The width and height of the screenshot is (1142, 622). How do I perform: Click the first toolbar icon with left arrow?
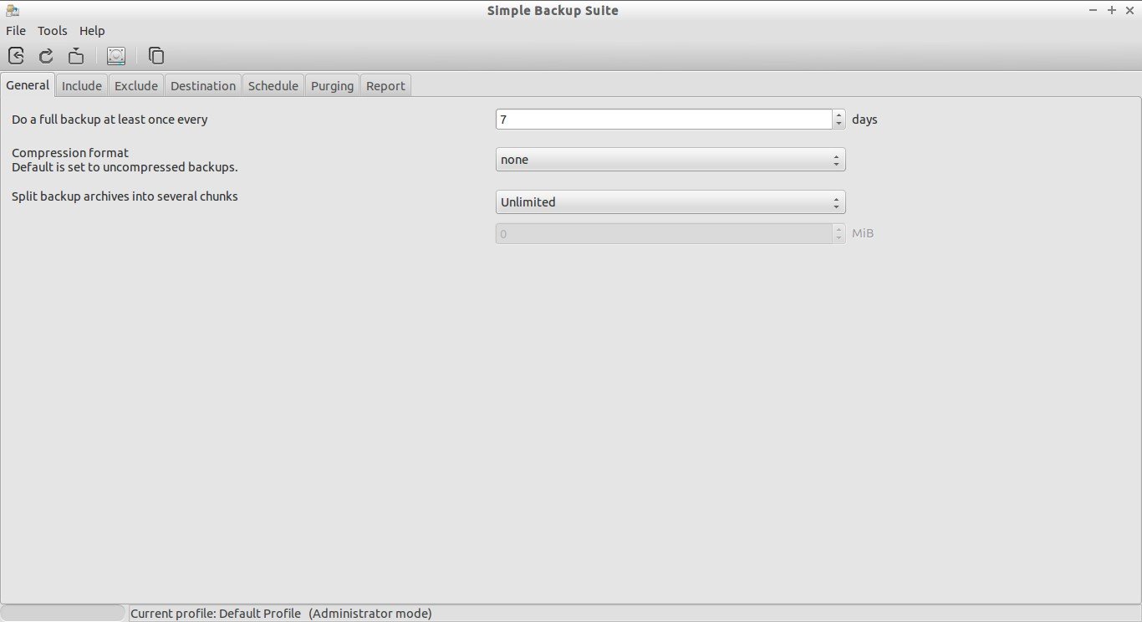pos(16,56)
